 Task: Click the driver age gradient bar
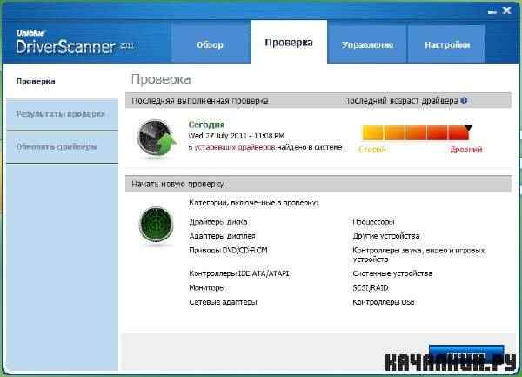tap(416, 132)
